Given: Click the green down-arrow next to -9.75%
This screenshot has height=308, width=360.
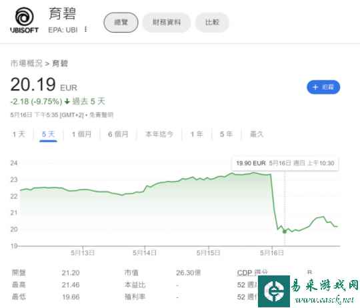Looking at the screenshot, I should point(67,101).
